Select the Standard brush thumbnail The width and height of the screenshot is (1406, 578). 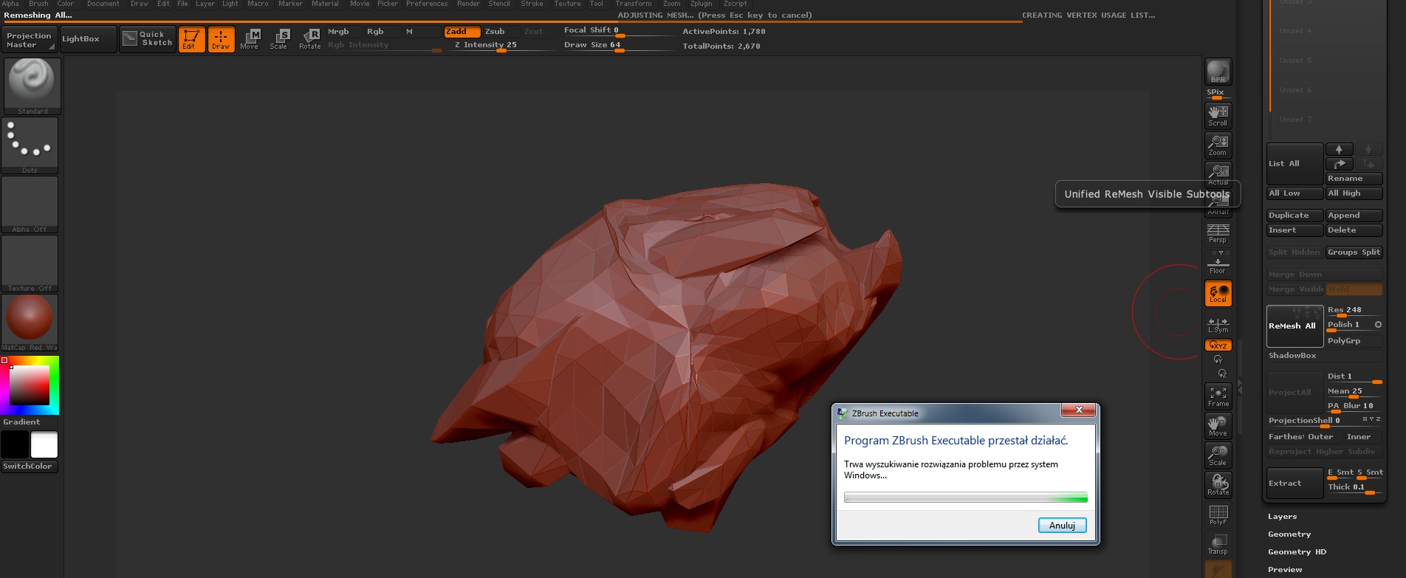tap(31, 85)
